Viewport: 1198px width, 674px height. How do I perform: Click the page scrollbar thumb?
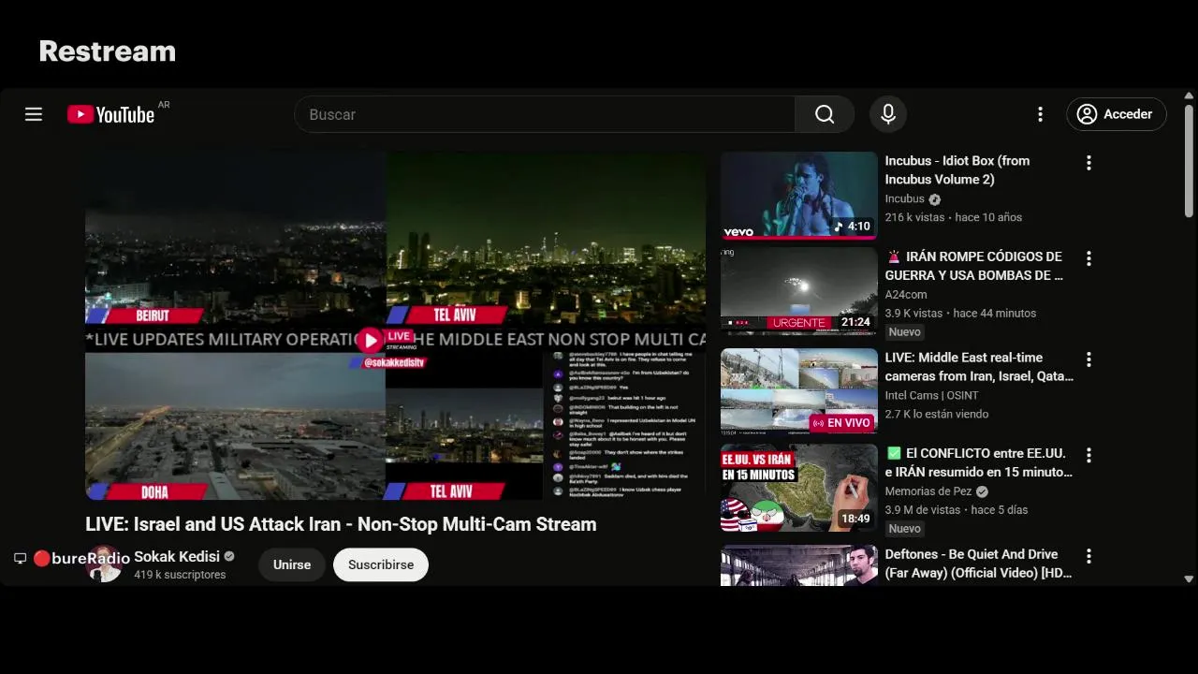1190,160
